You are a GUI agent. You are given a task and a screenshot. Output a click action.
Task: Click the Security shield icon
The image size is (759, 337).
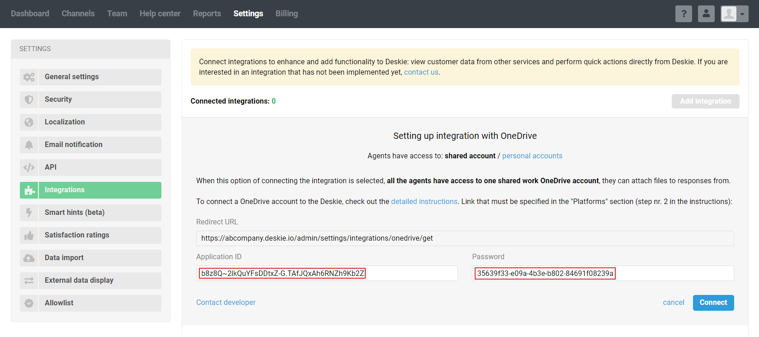pyautogui.click(x=29, y=100)
